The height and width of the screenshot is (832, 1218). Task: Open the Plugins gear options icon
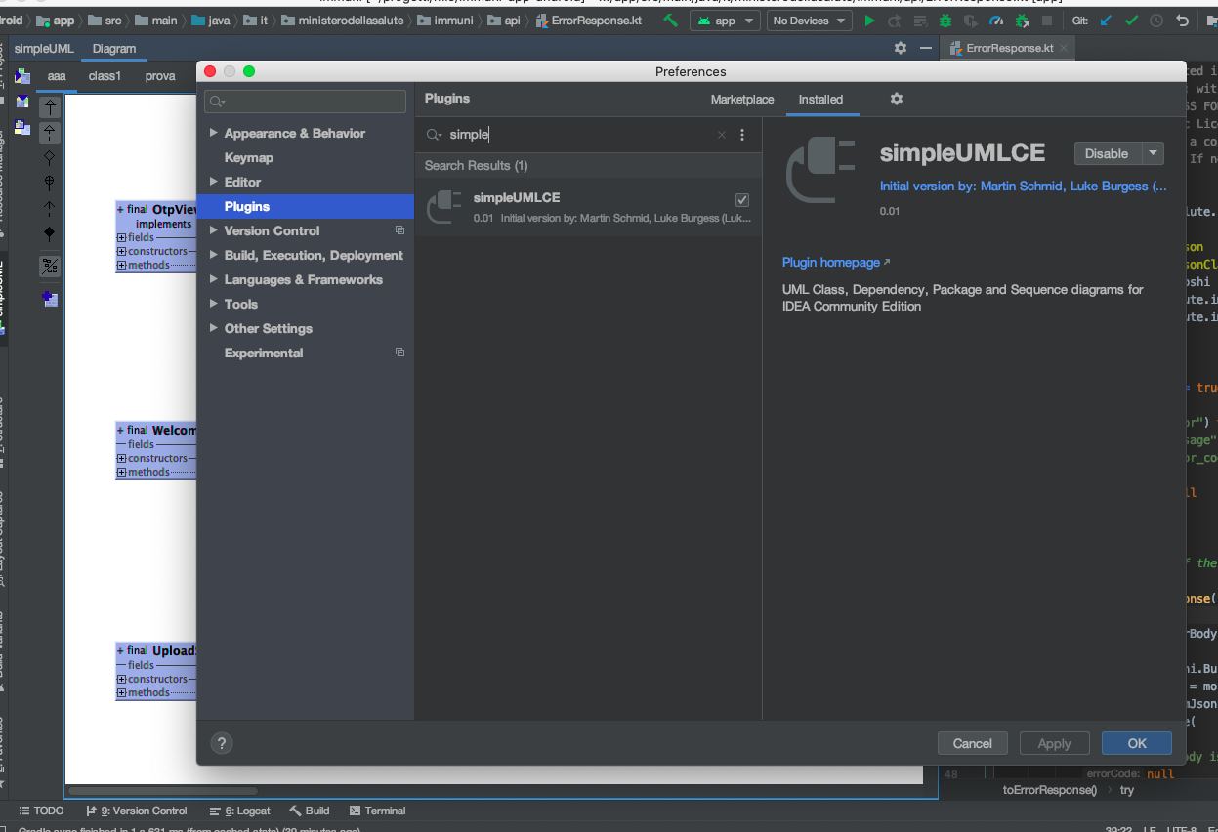coord(897,99)
